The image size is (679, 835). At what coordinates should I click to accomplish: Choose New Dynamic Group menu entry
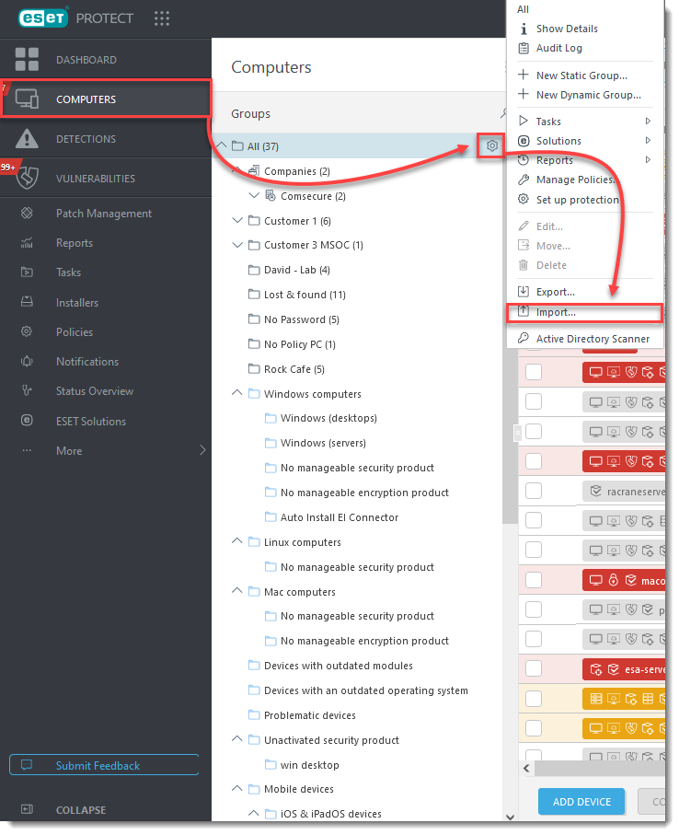(x=589, y=95)
